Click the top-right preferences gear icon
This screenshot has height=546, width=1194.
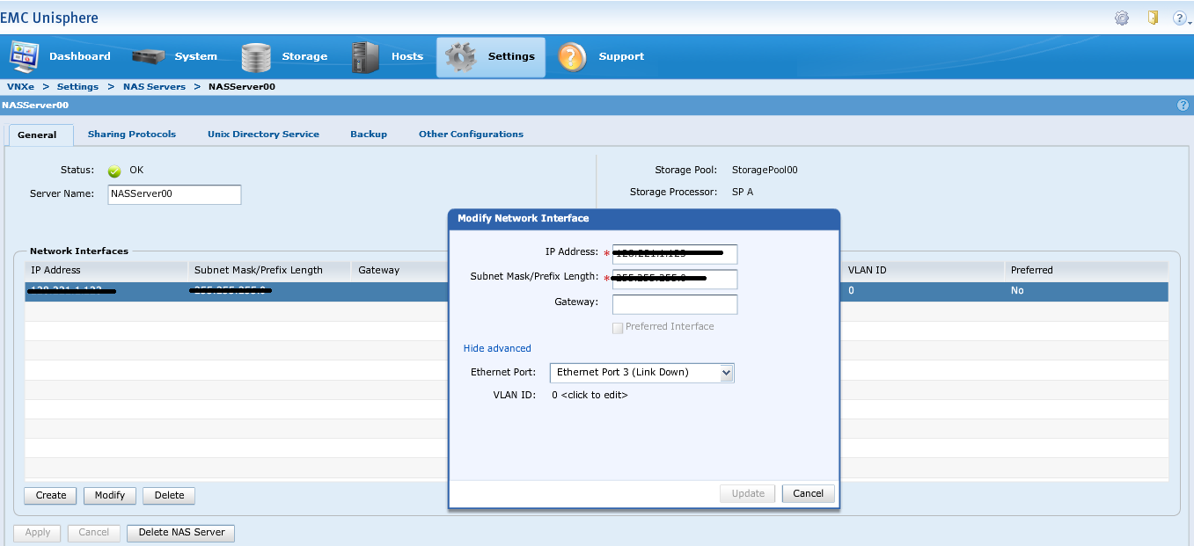tap(1122, 18)
